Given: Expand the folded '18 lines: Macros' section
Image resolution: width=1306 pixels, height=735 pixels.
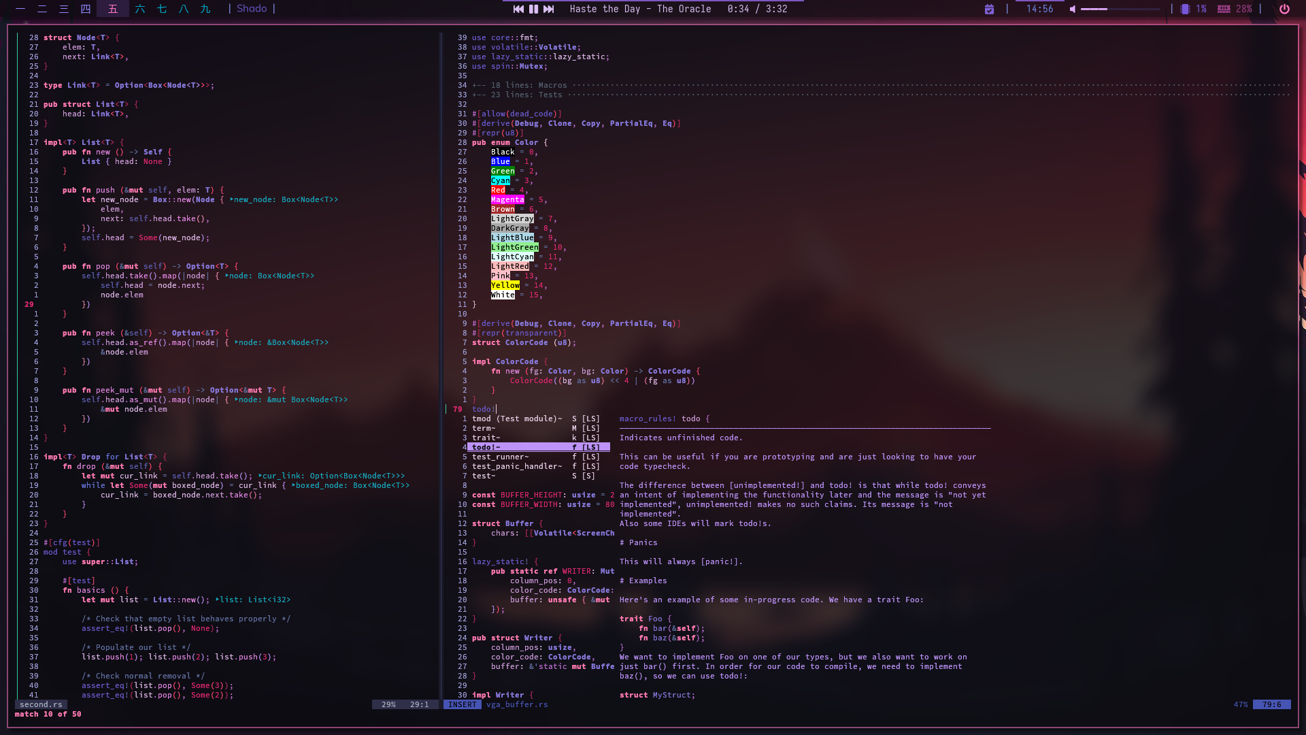Looking at the screenshot, I should pyautogui.click(x=529, y=85).
